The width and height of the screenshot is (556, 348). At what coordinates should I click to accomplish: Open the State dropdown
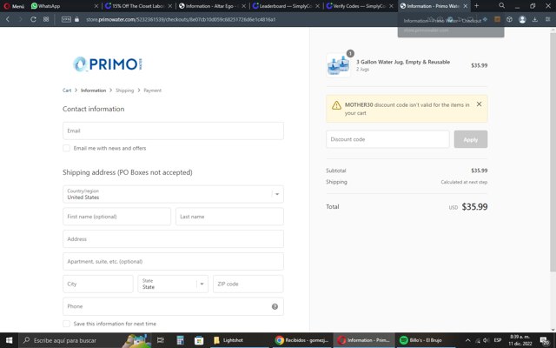[173, 284]
